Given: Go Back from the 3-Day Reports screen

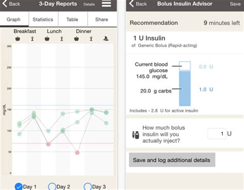Looking at the screenshot, I should coord(11,4).
